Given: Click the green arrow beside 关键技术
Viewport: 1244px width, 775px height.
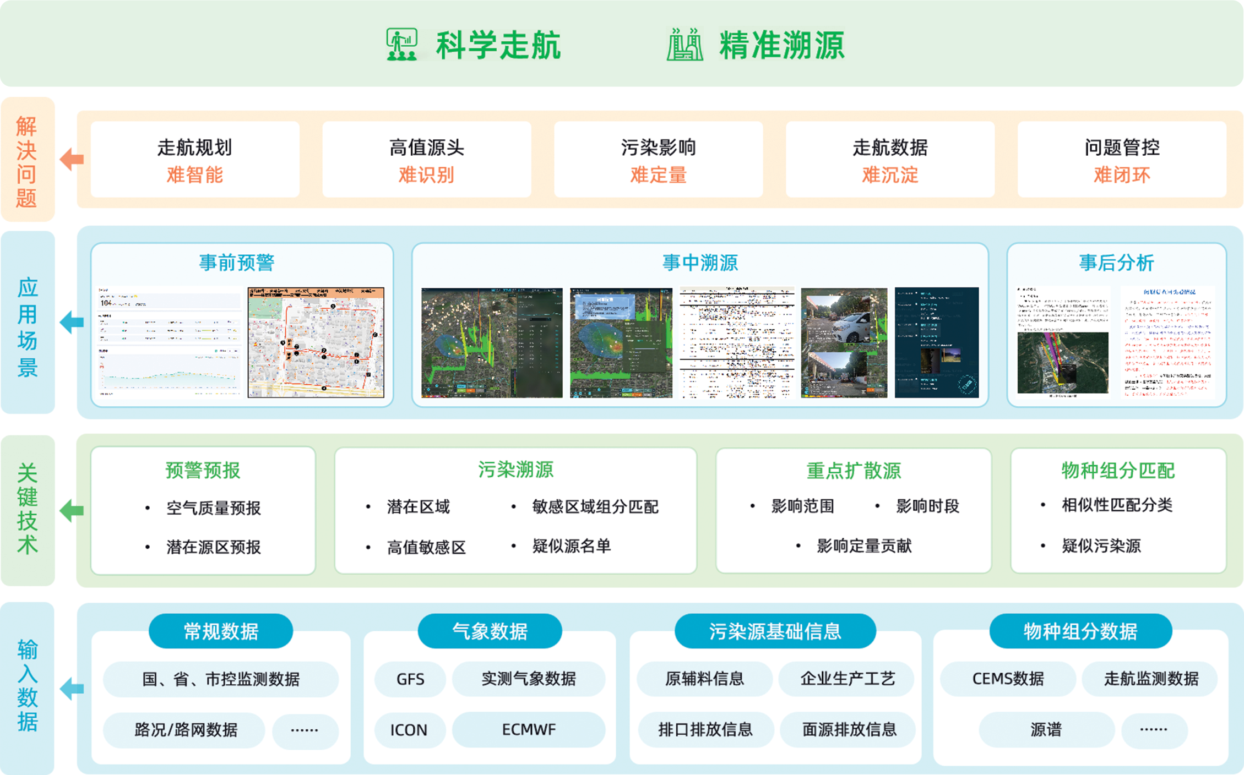Looking at the screenshot, I should pos(72,510).
